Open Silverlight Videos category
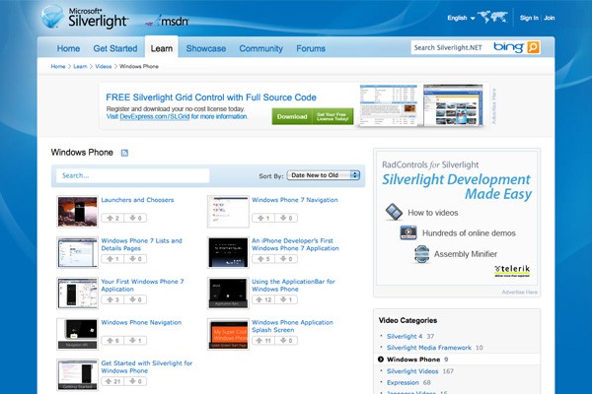592x394 pixels. tap(412, 371)
